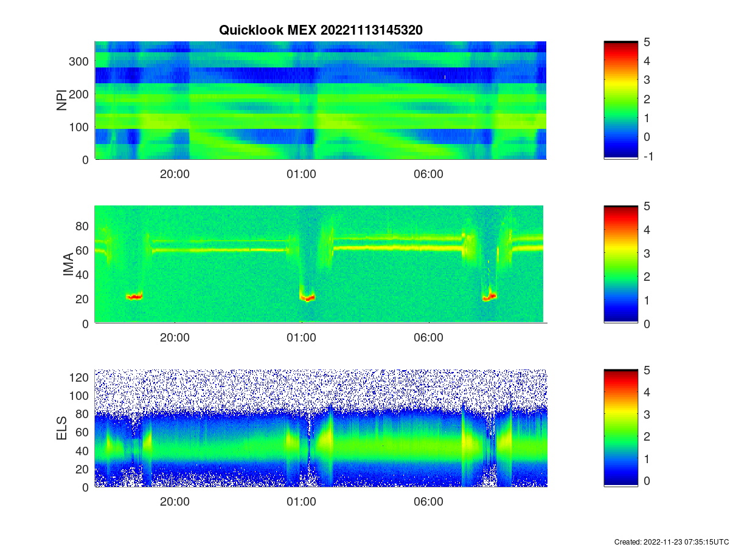Click the red IMA hotspot near 01:00
The image size is (730, 547).
[x=308, y=298]
